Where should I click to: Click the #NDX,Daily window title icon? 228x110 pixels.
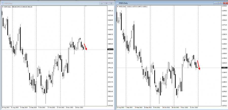point(117,3)
